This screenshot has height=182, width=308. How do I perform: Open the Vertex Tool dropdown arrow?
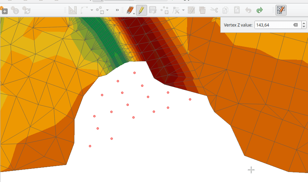pos(183,10)
